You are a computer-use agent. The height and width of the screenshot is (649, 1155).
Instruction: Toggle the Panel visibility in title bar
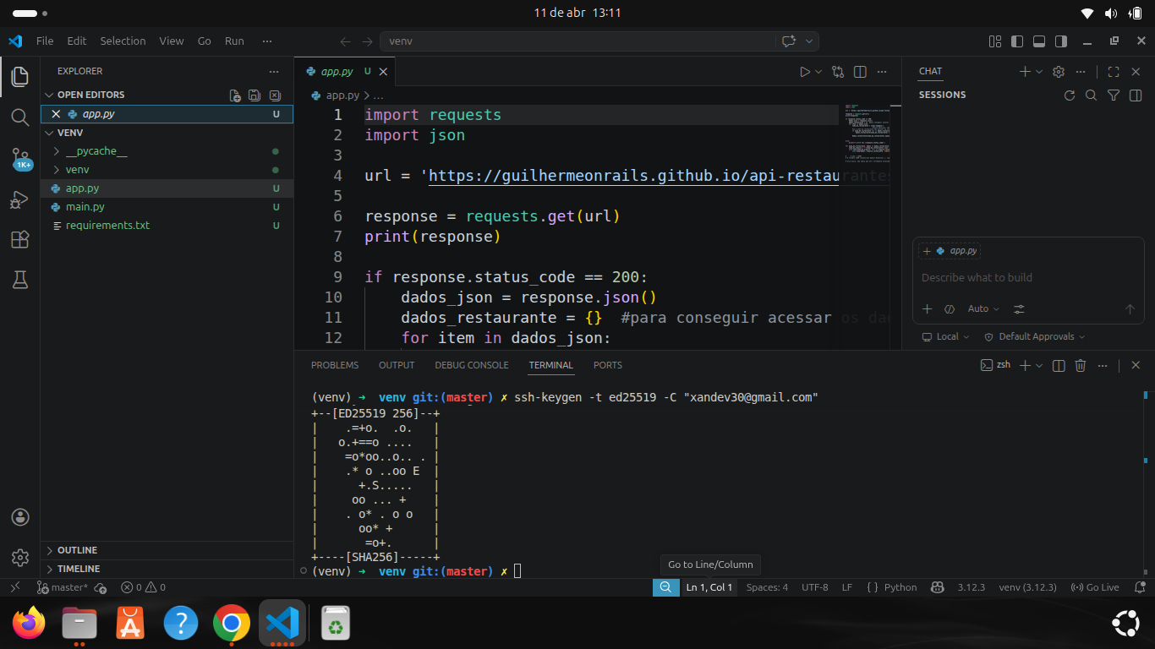(x=1039, y=41)
